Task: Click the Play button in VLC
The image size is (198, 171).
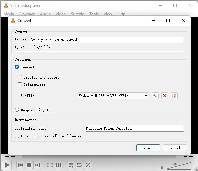Action: tap(7, 165)
